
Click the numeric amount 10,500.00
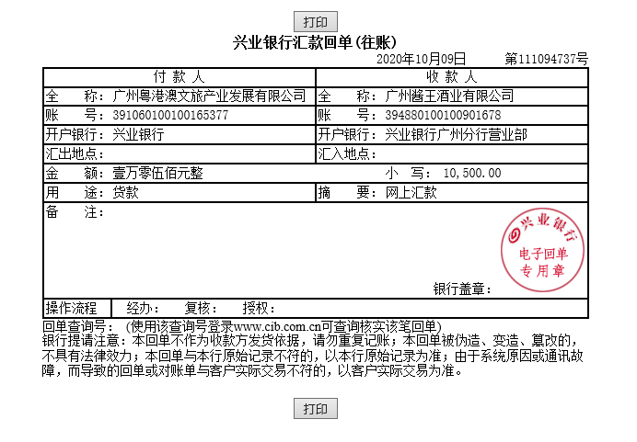point(472,173)
